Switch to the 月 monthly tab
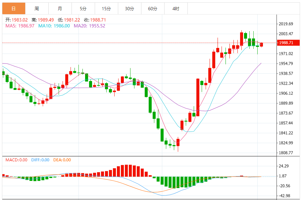 click(x=60, y=9)
